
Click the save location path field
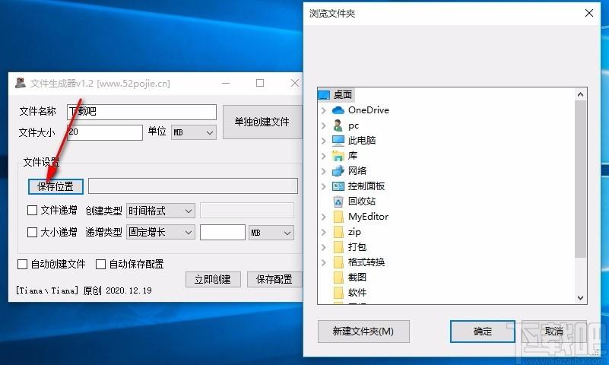coord(193,186)
